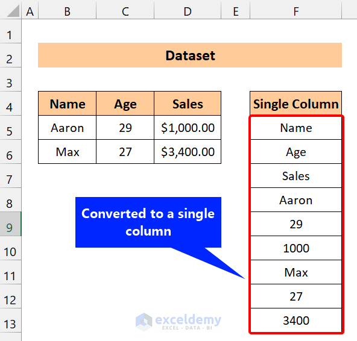The height and width of the screenshot is (341, 357).
Task: Click the bold Age header cell in column C
Action: (x=125, y=104)
